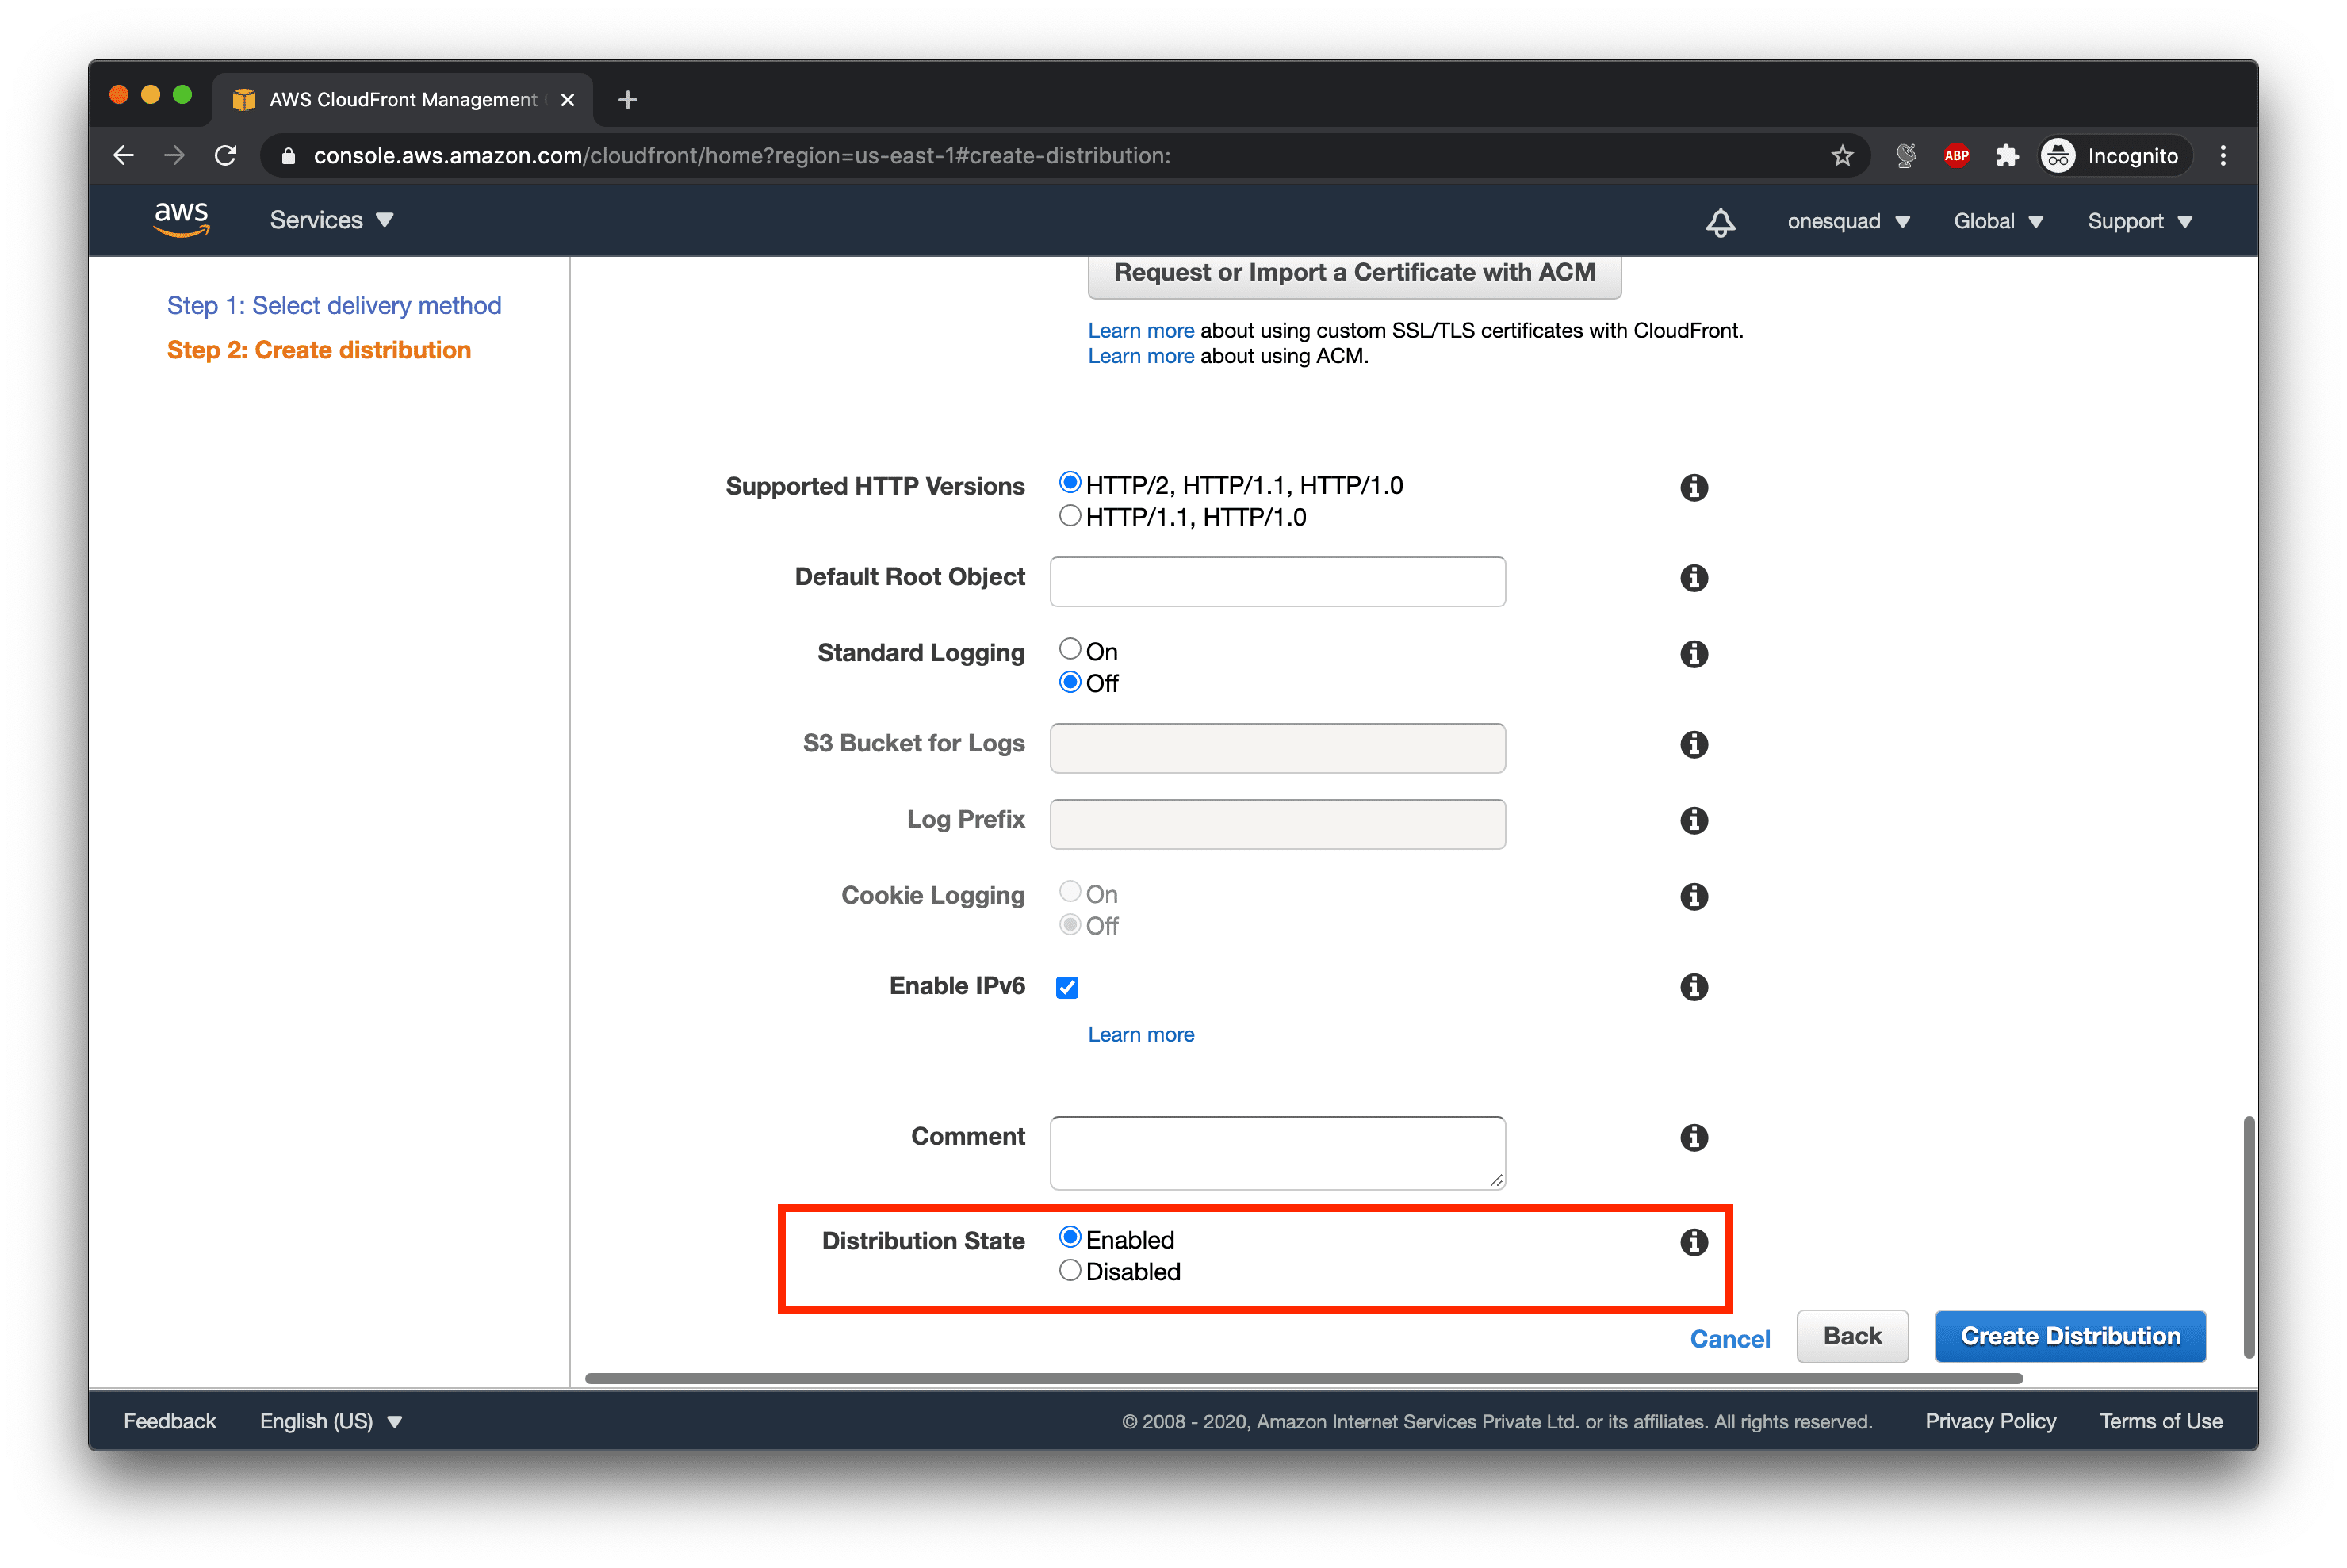The image size is (2347, 1568).
Task: Bookmark page with the star icon
Action: coord(1842,156)
